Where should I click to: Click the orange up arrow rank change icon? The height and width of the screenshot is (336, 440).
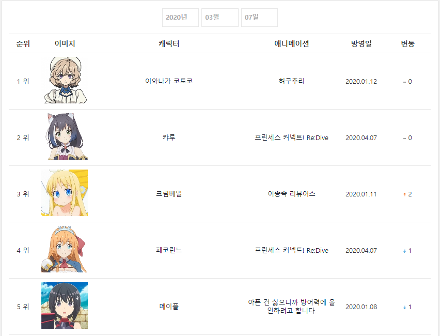click(404, 194)
